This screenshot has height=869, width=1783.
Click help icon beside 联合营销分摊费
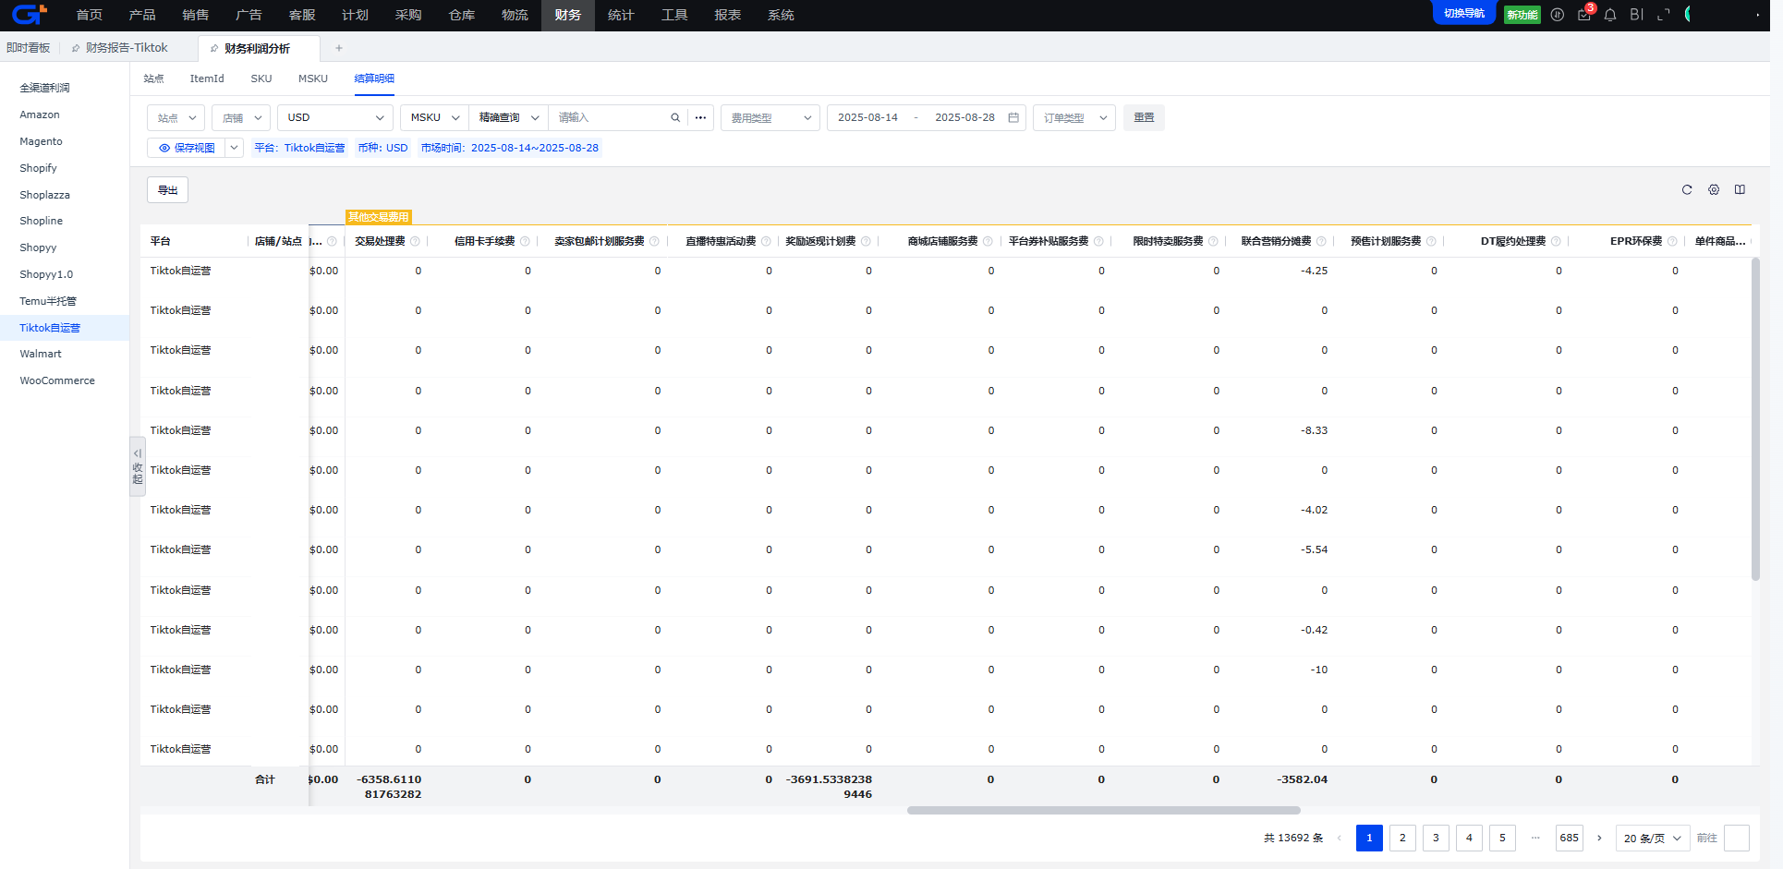[1321, 241]
